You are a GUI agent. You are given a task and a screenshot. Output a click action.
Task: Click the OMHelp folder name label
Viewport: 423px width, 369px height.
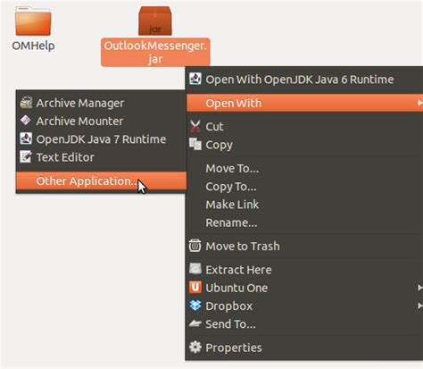tap(33, 46)
